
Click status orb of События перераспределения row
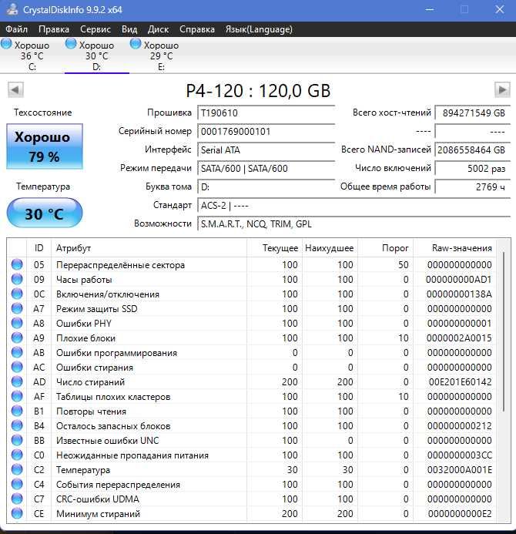point(17,484)
